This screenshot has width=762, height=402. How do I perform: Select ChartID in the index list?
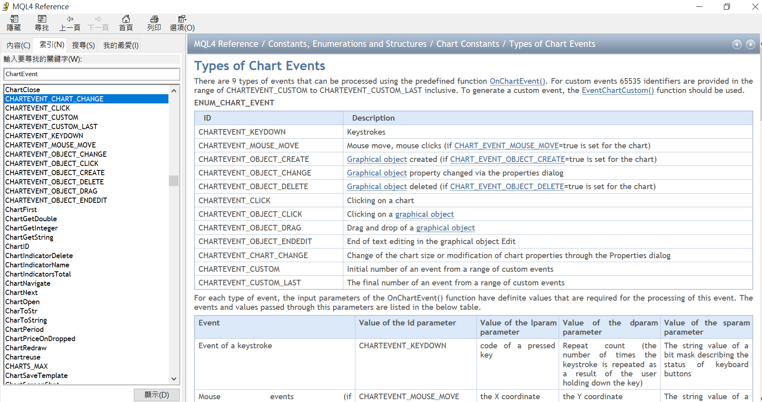pyautogui.click(x=86, y=246)
